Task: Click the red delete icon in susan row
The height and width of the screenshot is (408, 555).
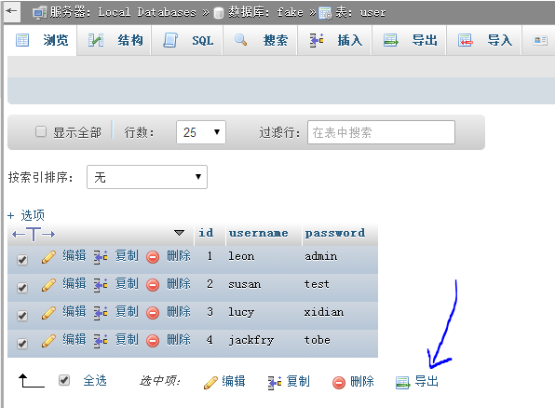Action: click(x=153, y=285)
